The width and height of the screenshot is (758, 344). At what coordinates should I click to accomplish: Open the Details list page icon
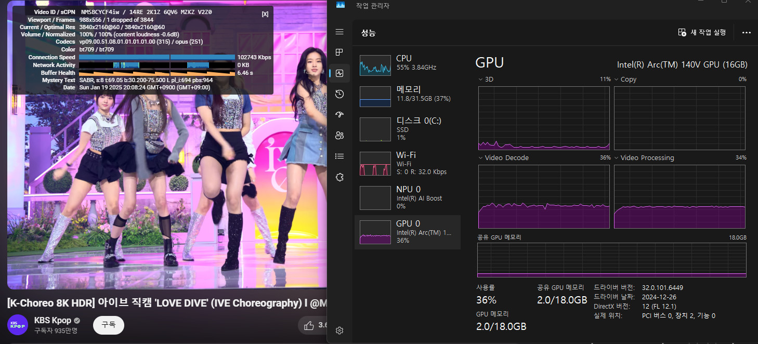pyautogui.click(x=339, y=156)
